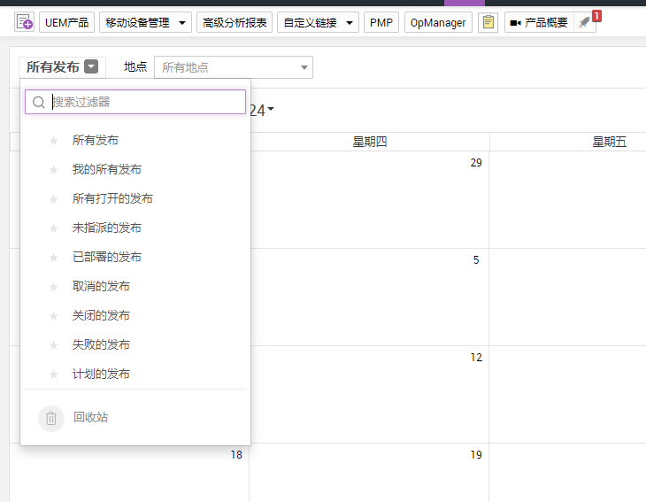Click the recycle bin trash icon
646x502 pixels.
[x=51, y=418]
